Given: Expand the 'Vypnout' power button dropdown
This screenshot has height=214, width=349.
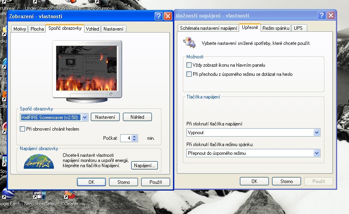Looking at the screenshot, I should click(x=317, y=133).
